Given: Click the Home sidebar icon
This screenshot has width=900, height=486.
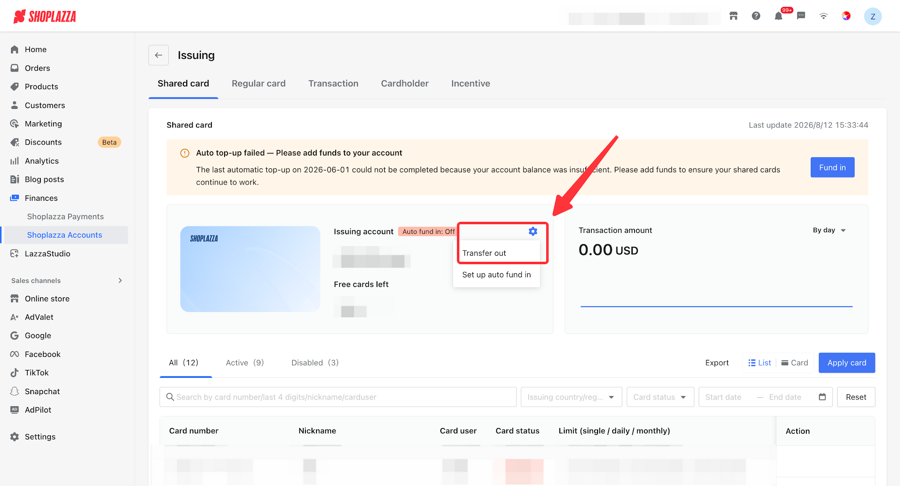Looking at the screenshot, I should [x=15, y=49].
